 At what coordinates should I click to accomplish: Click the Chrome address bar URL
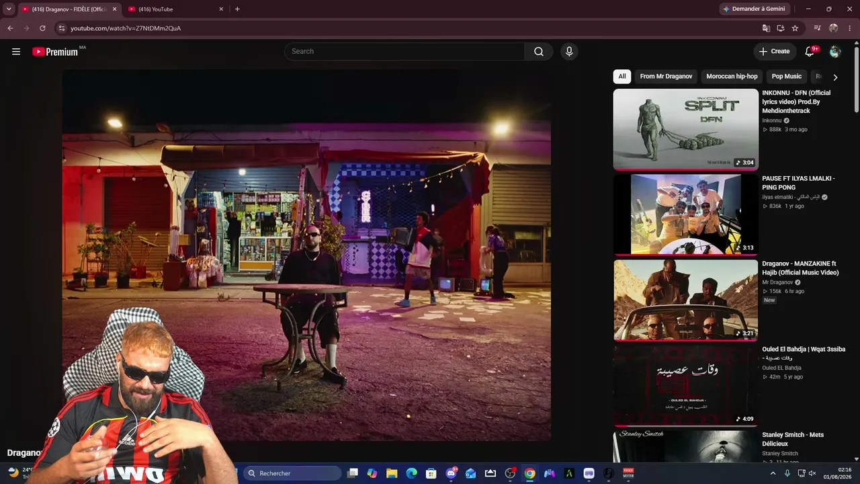126,28
